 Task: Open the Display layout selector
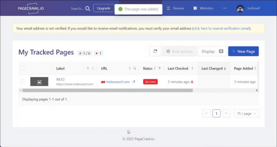(212, 51)
